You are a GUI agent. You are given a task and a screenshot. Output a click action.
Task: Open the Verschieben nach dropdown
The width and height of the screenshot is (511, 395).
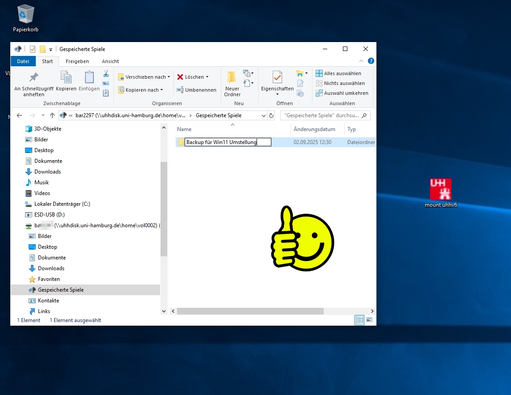coord(144,77)
